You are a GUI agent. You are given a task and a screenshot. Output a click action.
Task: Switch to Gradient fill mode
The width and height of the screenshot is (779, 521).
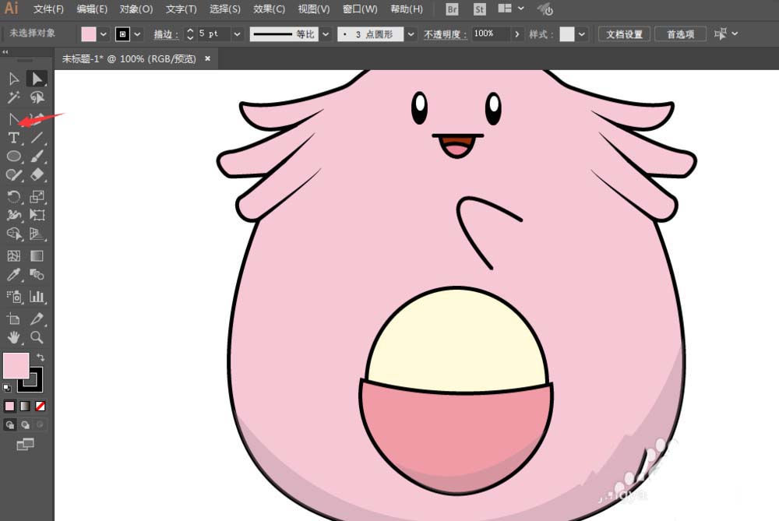(x=25, y=407)
